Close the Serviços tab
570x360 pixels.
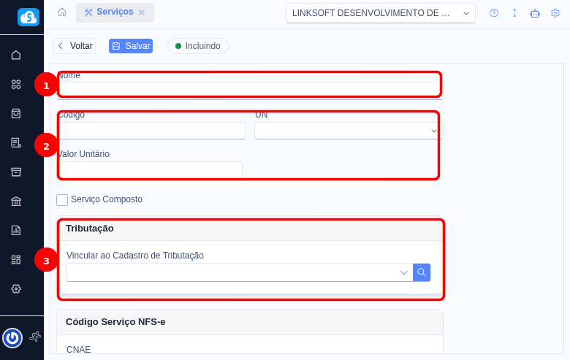142,12
